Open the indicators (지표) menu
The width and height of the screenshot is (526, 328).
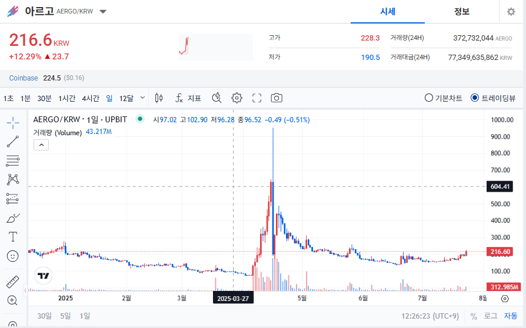(188, 98)
